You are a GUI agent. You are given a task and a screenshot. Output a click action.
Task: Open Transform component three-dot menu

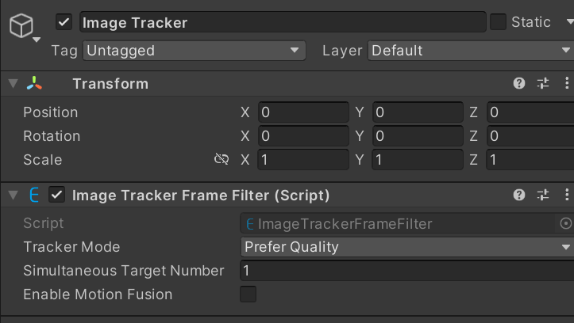click(567, 84)
